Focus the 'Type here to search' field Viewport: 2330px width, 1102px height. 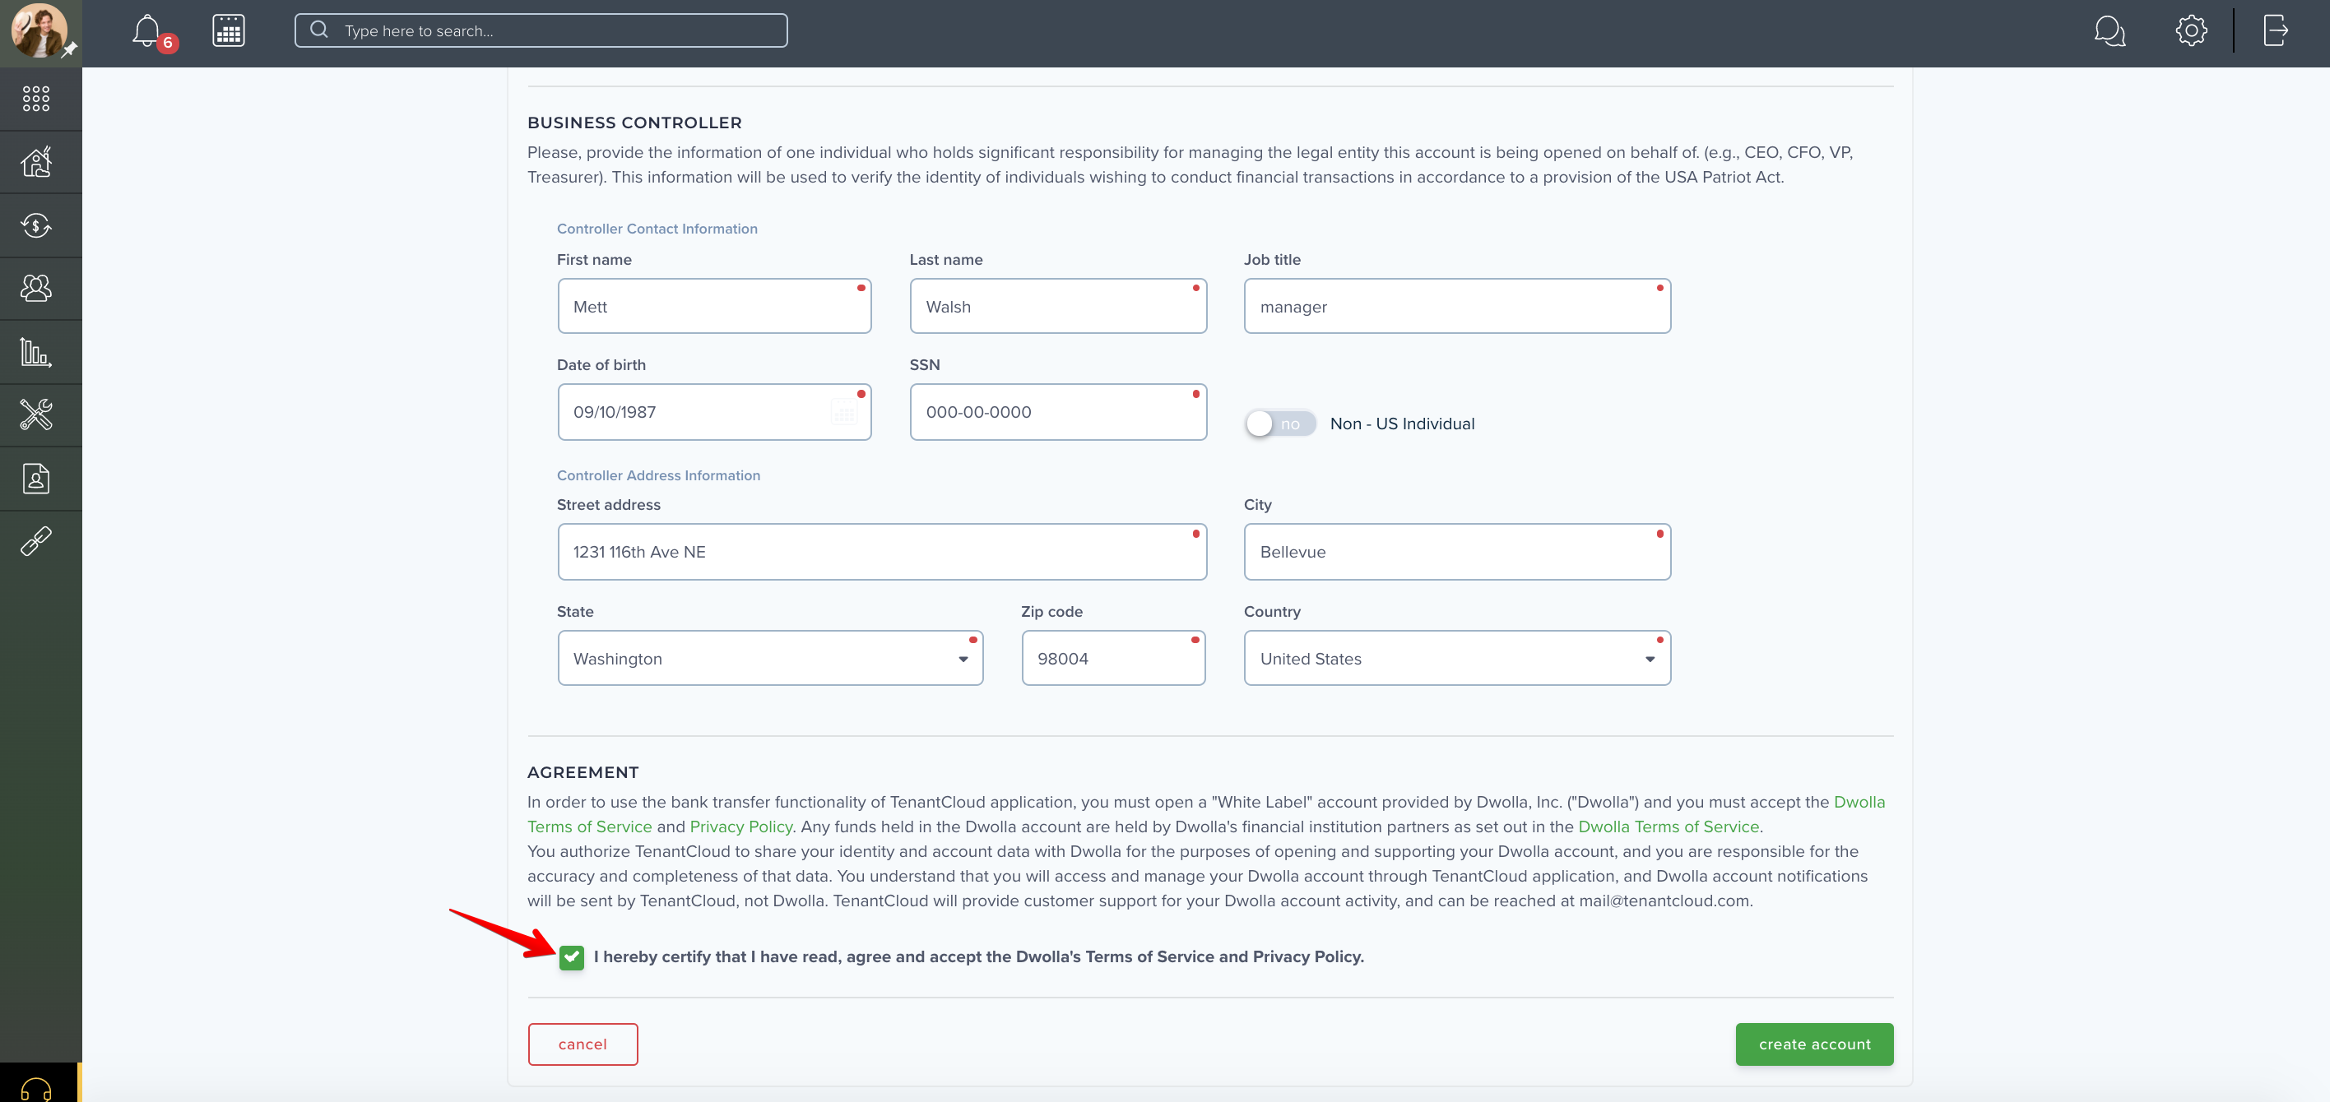point(541,30)
